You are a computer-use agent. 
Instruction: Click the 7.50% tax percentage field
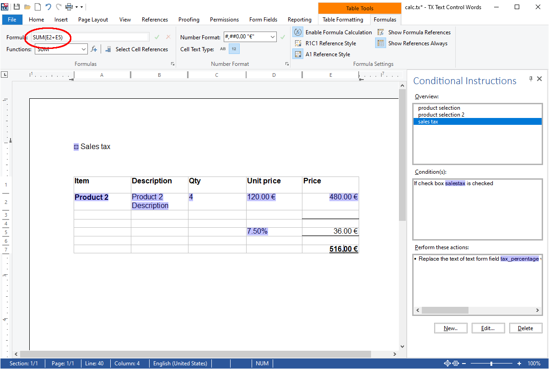[257, 231]
